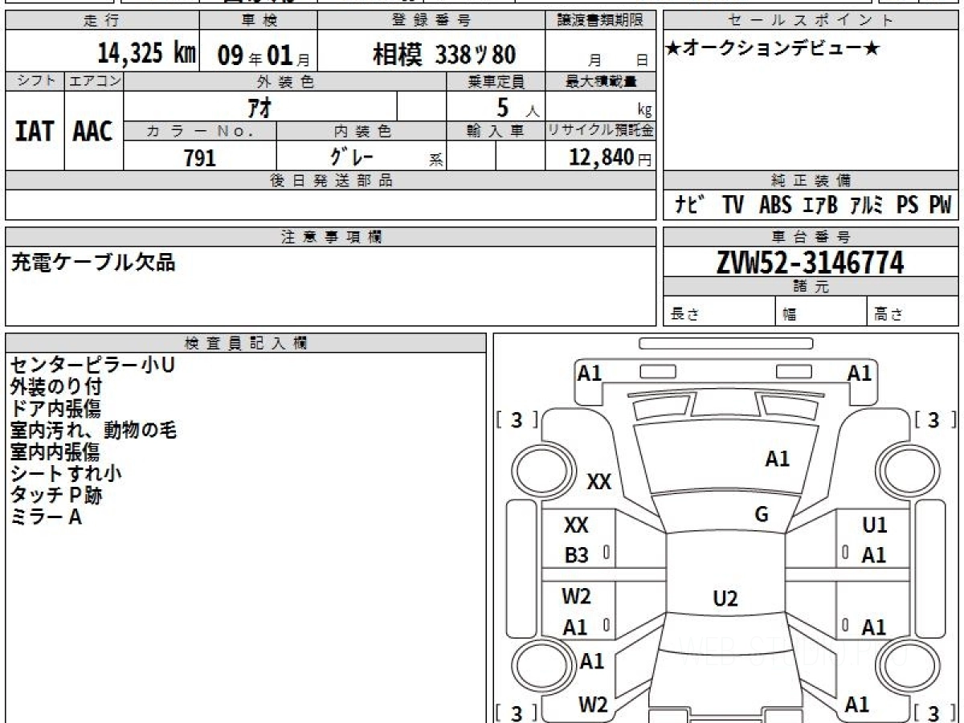Select the ★オークションデビュー★ text
Screen dimensions: 964x723
point(773,49)
